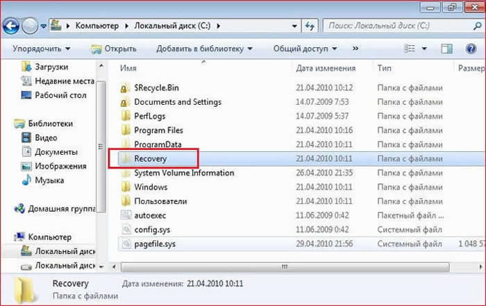Viewport: 486px width, 306px height.
Task: Open the Документы library
Action: pos(49,152)
